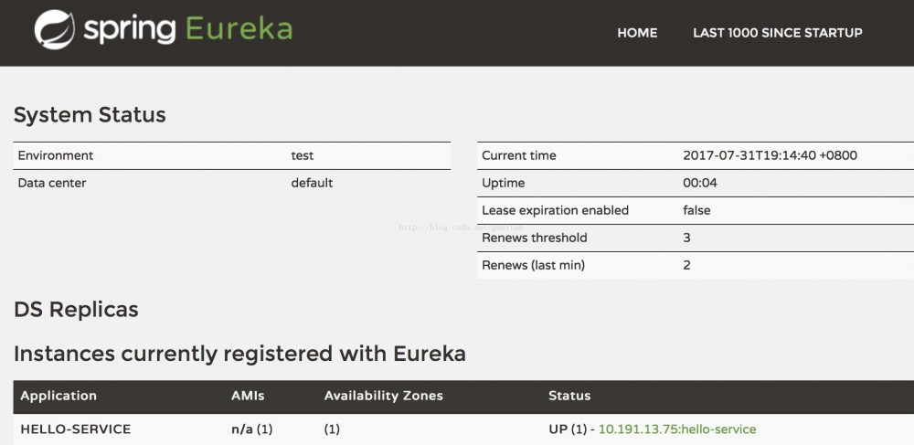Open LAST 1000 SINCE STARTUP page

pyautogui.click(x=777, y=33)
